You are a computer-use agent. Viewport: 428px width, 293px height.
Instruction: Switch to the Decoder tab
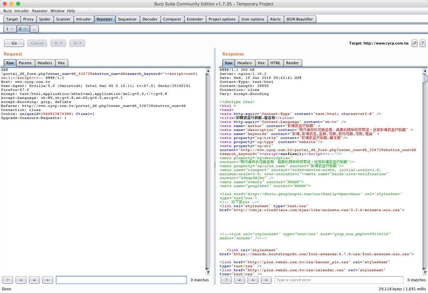(150, 19)
